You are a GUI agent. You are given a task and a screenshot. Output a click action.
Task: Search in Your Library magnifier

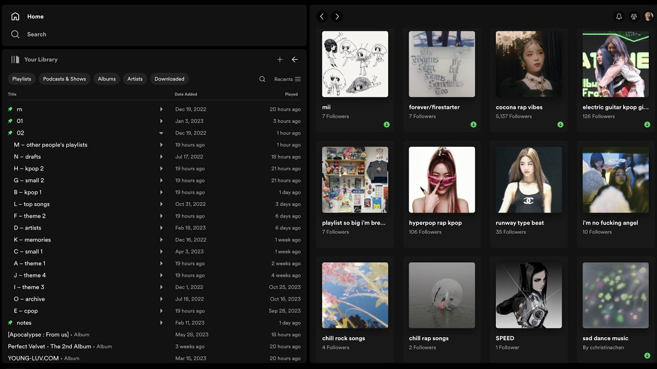coord(262,79)
